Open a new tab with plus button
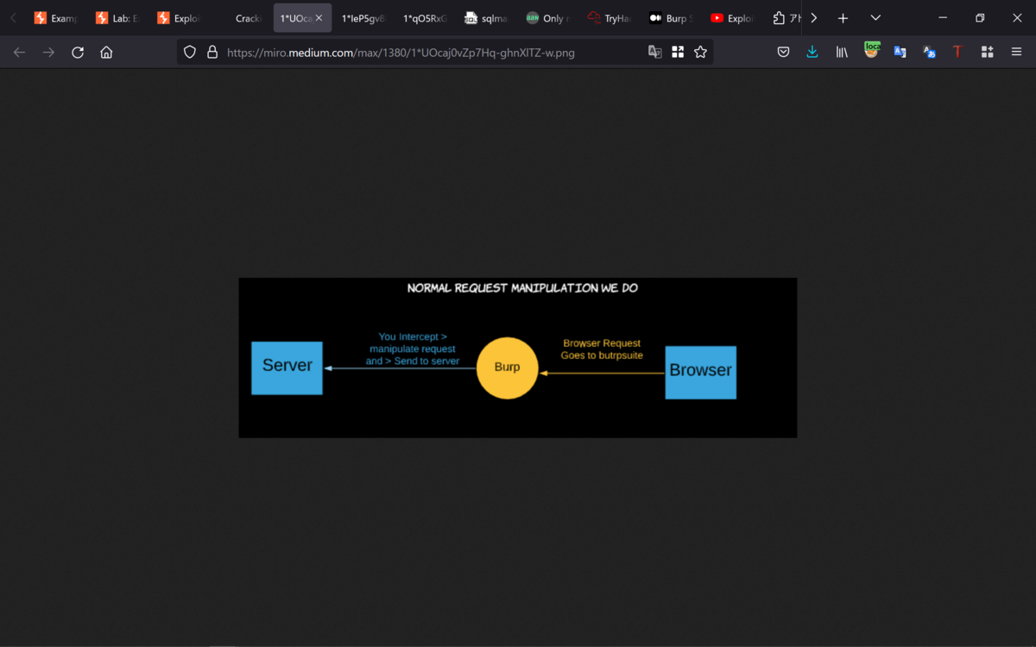The image size is (1036, 647). pyautogui.click(x=843, y=18)
